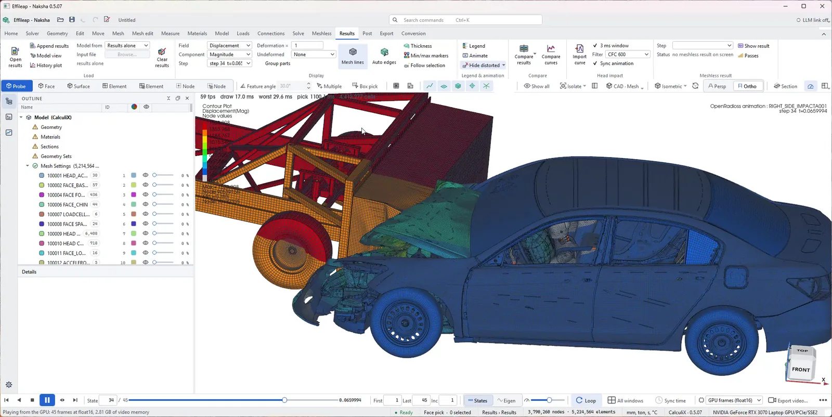
Task: Click the History plot button
Action: click(46, 66)
